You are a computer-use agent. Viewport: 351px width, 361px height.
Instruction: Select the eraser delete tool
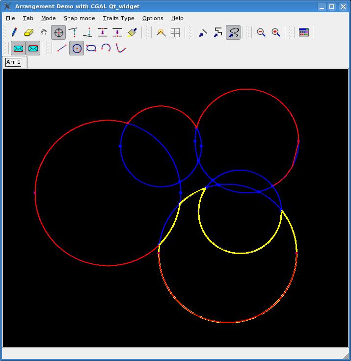coord(29,33)
